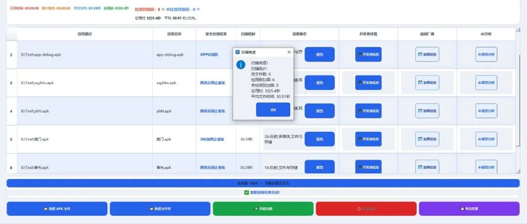This screenshot has height=224, width=527.
Task: Click the 36.59秒 scan time cell
Action: pyautogui.click(x=248, y=139)
